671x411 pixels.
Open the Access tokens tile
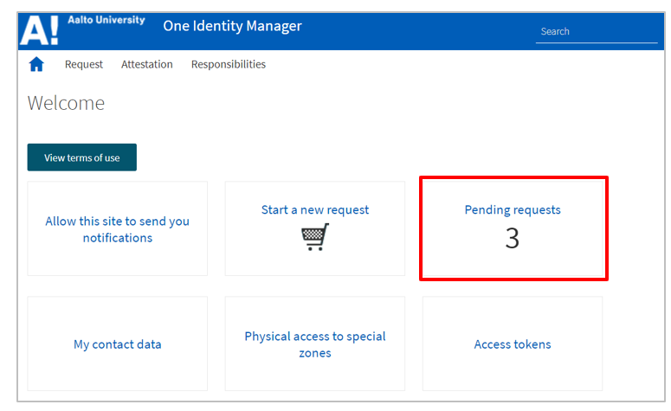click(x=513, y=344)
